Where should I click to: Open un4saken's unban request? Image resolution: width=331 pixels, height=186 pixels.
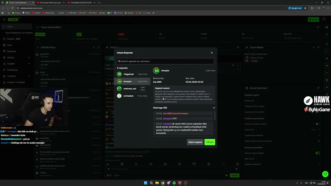pyautogui.click(x=132, y=96)
